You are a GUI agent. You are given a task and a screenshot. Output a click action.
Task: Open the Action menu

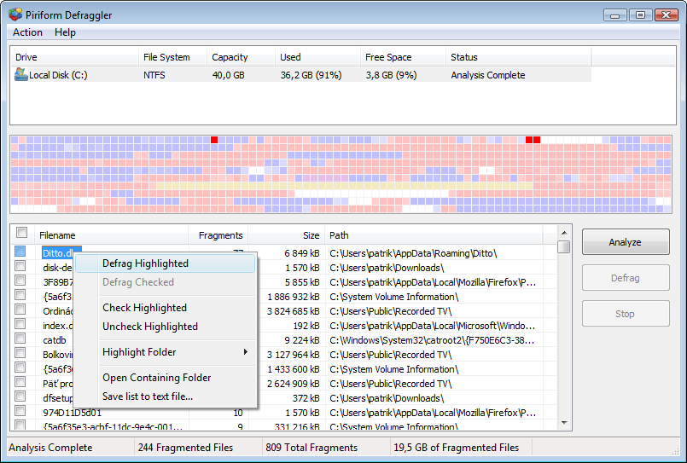click(x=27, y=32)
